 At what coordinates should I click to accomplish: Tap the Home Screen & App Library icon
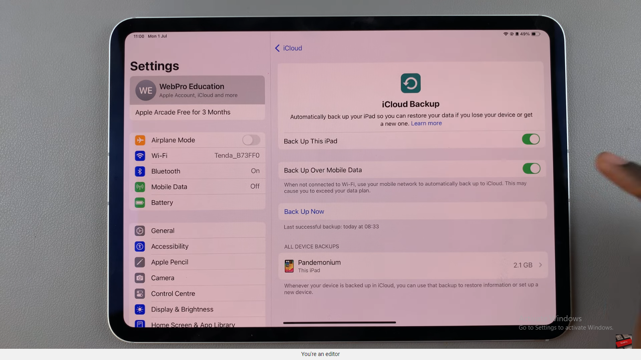pyautogui.click(x=140, y=324)
